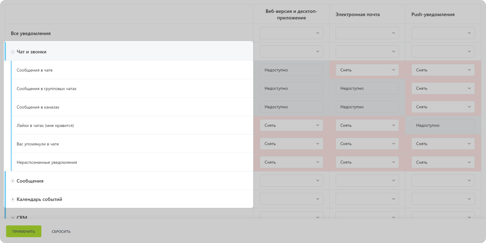486x243 pixels.
Task: Click the 'Push-уведомления' column header
Action: (x=433, y=15)
